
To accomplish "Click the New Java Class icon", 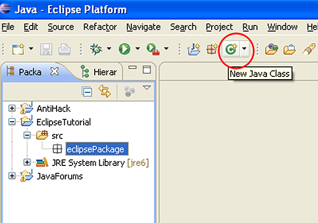I will pyautogui.click(x=231, y=49).
